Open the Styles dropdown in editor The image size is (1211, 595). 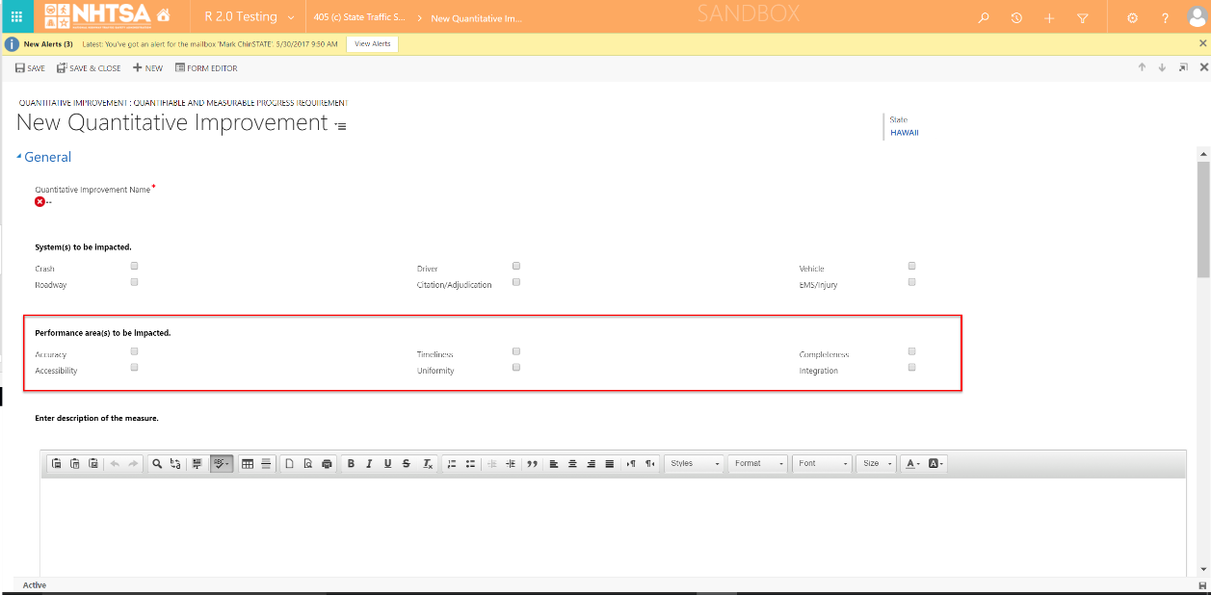coord(694,464)
